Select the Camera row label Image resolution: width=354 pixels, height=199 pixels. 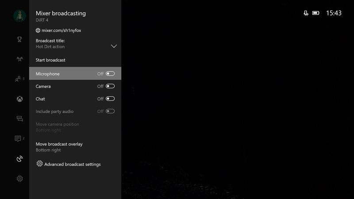tap(43, 86)
